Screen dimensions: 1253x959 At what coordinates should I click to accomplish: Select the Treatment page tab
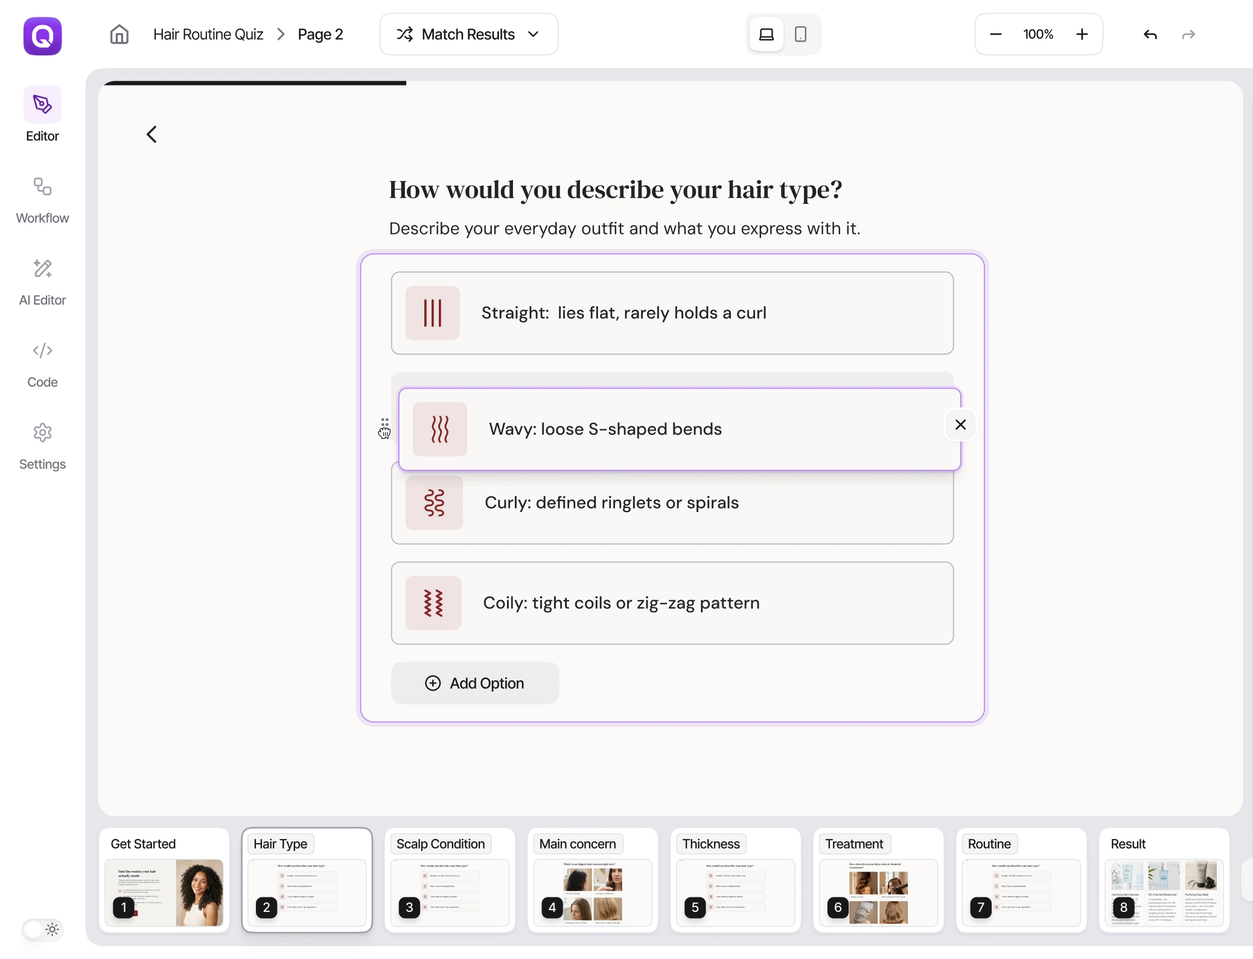[854, 844]
